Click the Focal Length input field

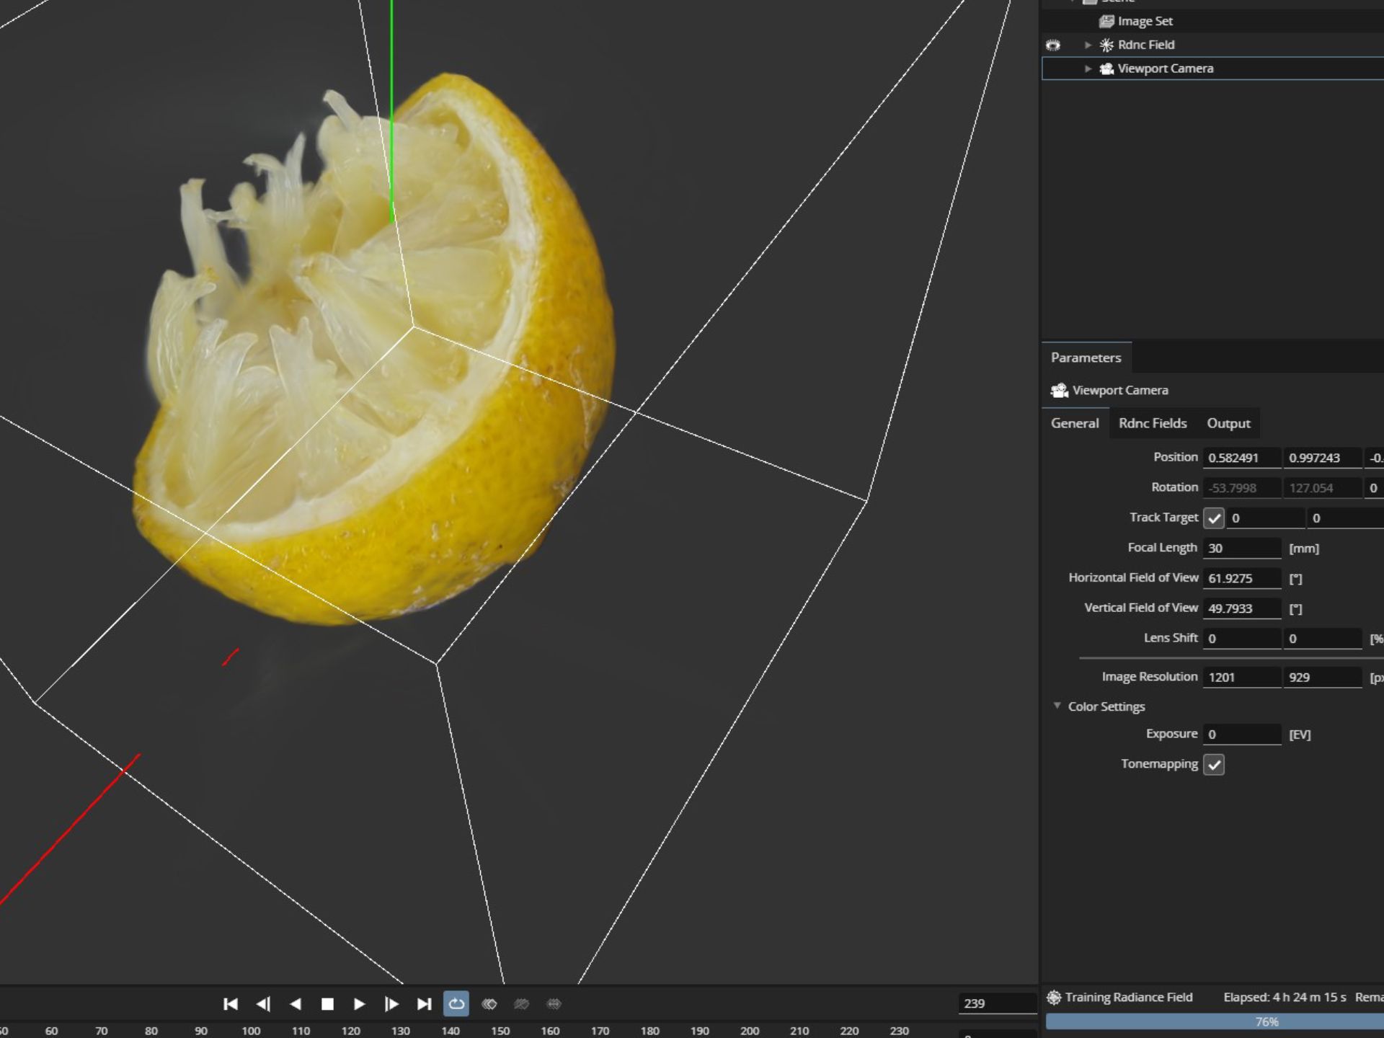(x=1241, y=548)
